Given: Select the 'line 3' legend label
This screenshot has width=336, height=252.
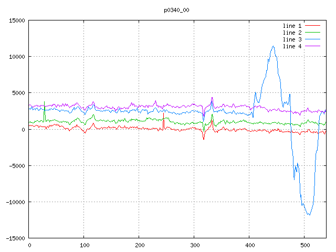Looking at the screenshot, I should 292,39.
